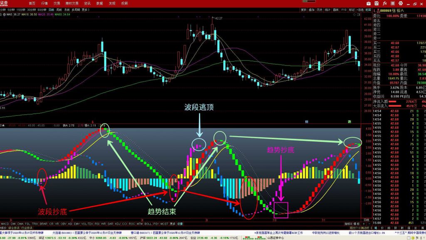Expand the 更多 periods dropdown
Screen dimensions: 426x240
85,9
